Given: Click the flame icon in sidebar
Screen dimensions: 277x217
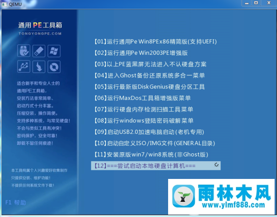Looking at the screenshot, I should pos(39,67).
